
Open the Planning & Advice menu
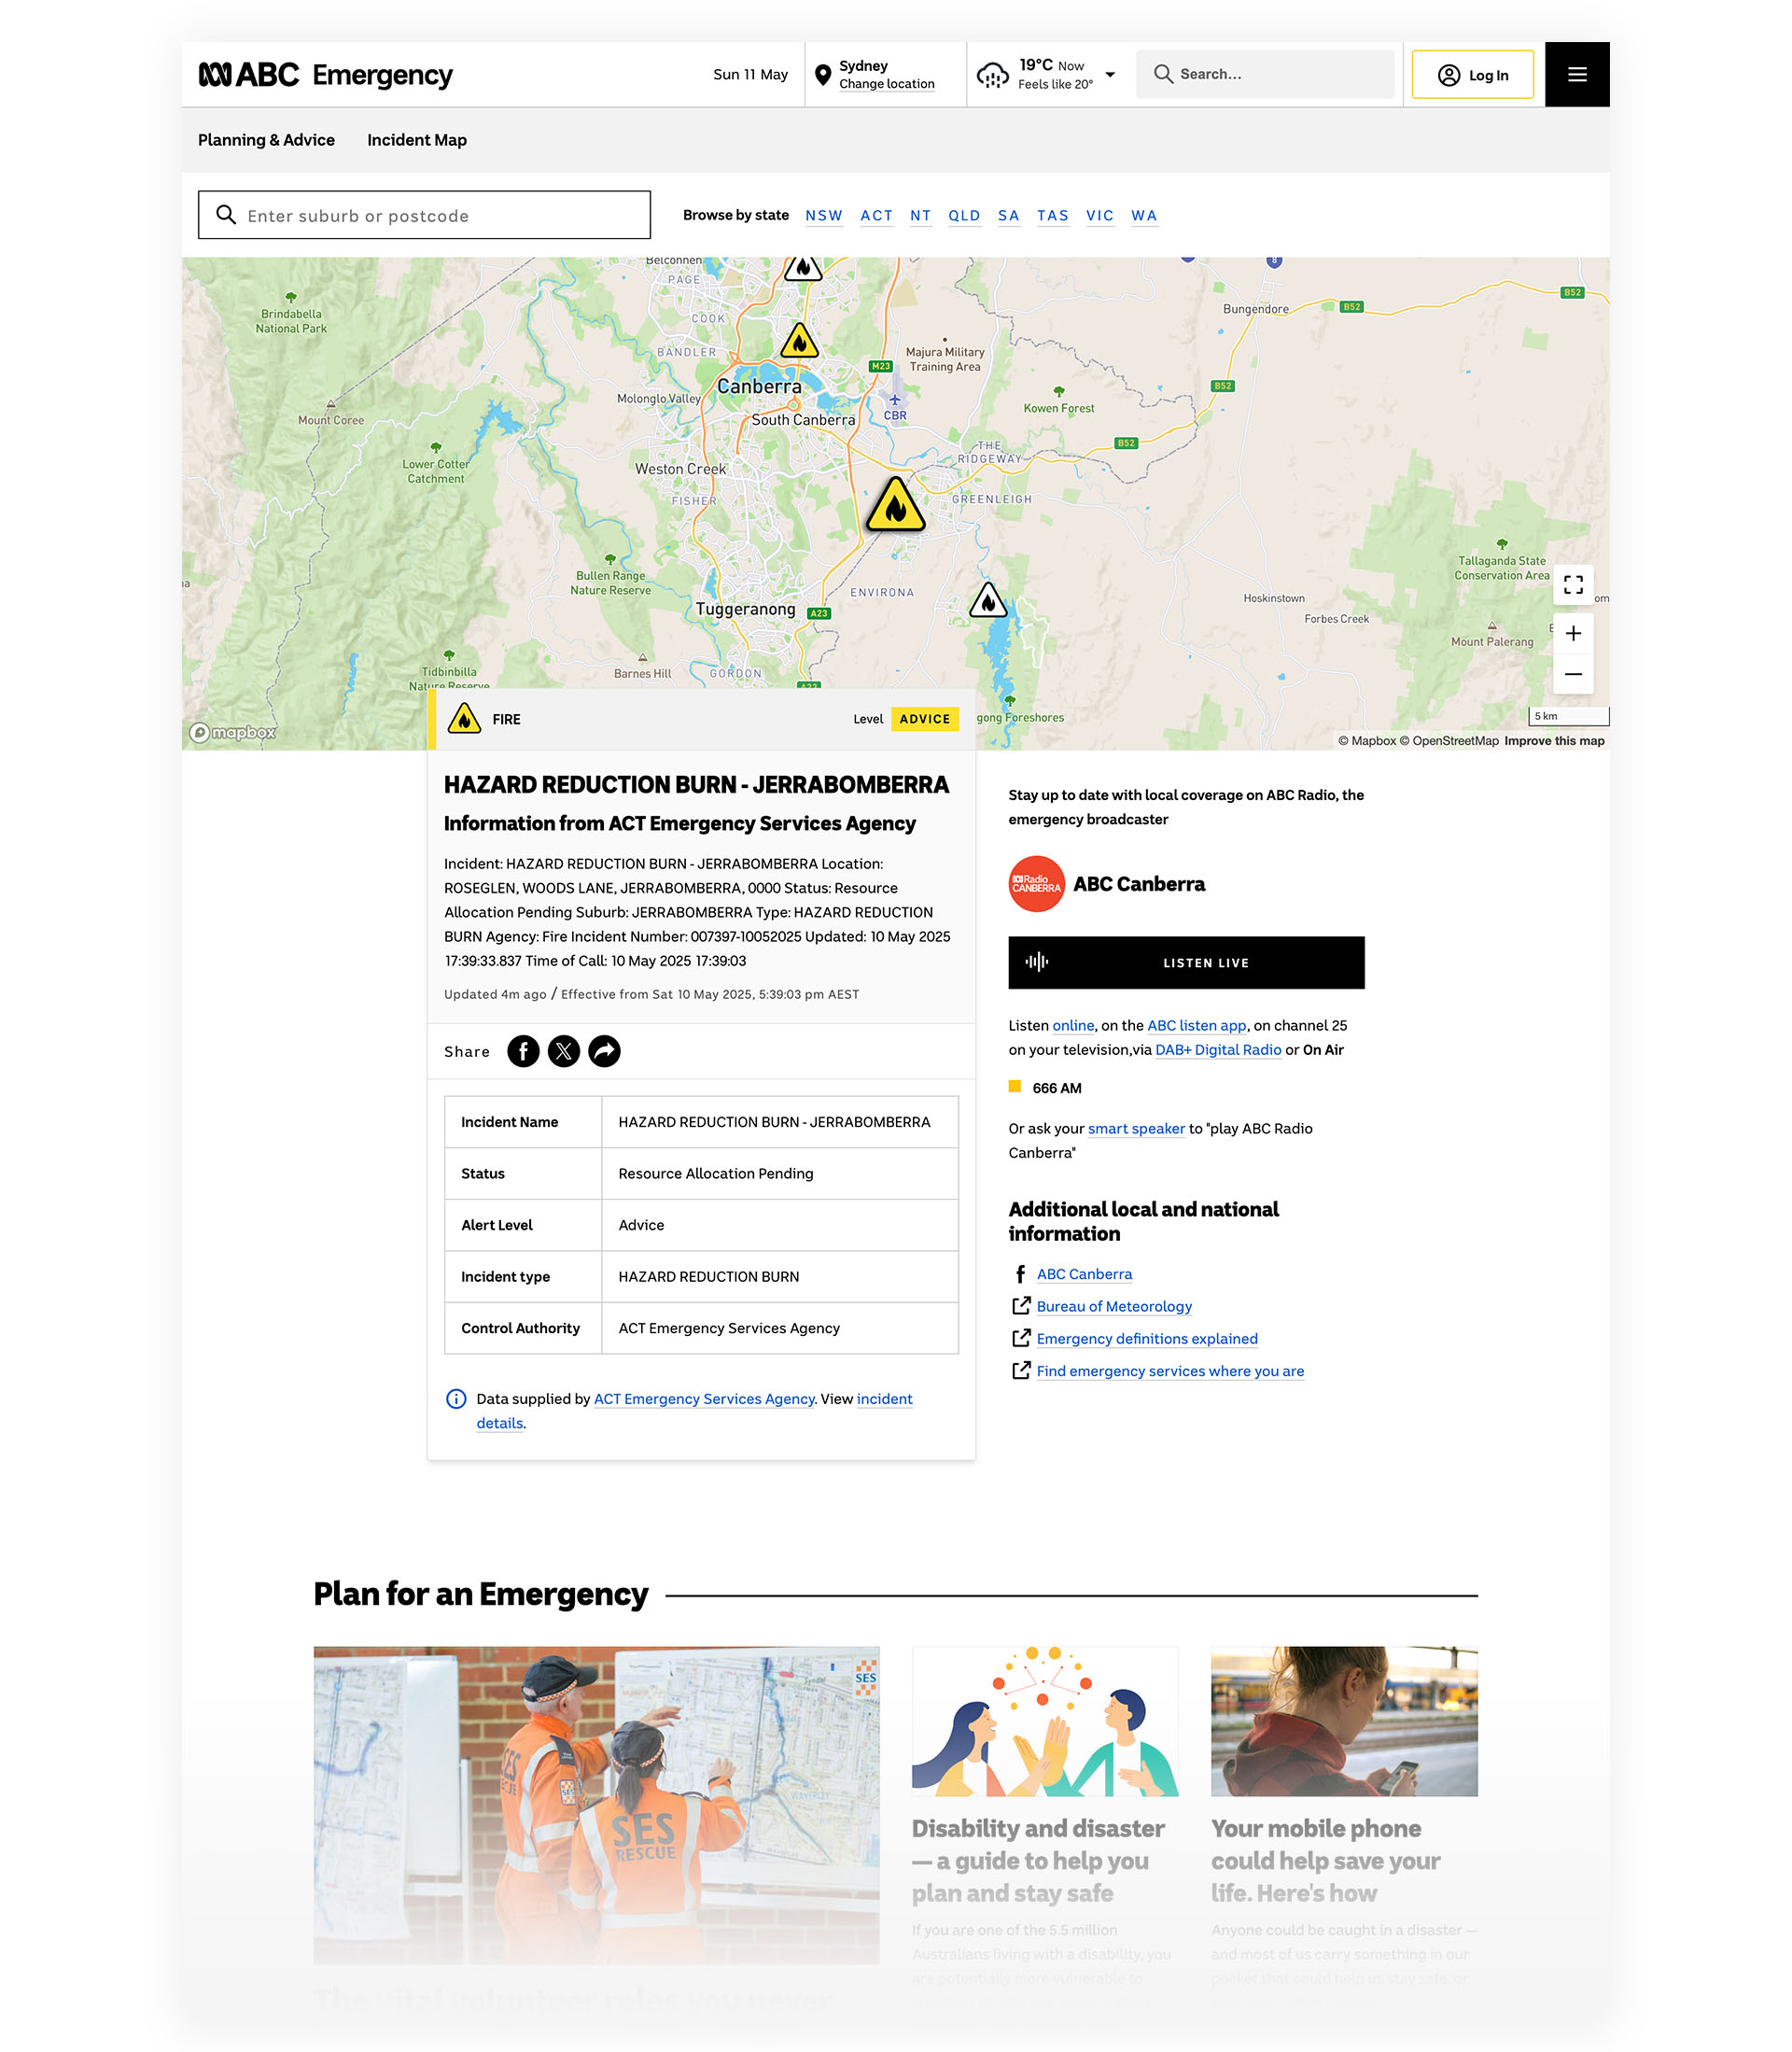pos(266,140)
